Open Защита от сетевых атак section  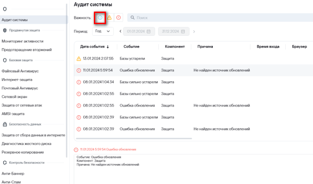tap(22, 105)
